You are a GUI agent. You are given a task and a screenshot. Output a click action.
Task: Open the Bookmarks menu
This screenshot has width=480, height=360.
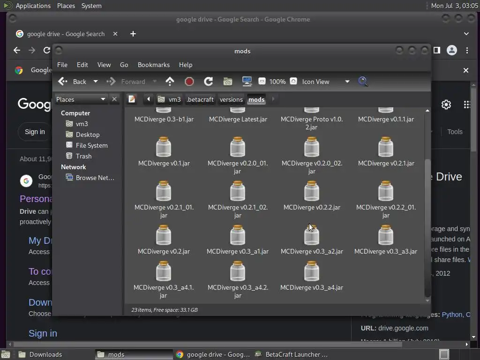[x=154, y=65]
